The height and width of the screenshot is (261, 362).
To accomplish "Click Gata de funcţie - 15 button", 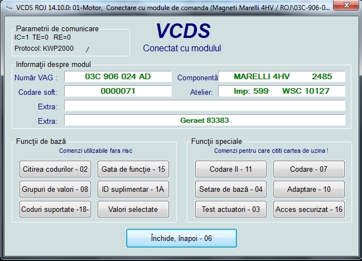I will (133, 169).
